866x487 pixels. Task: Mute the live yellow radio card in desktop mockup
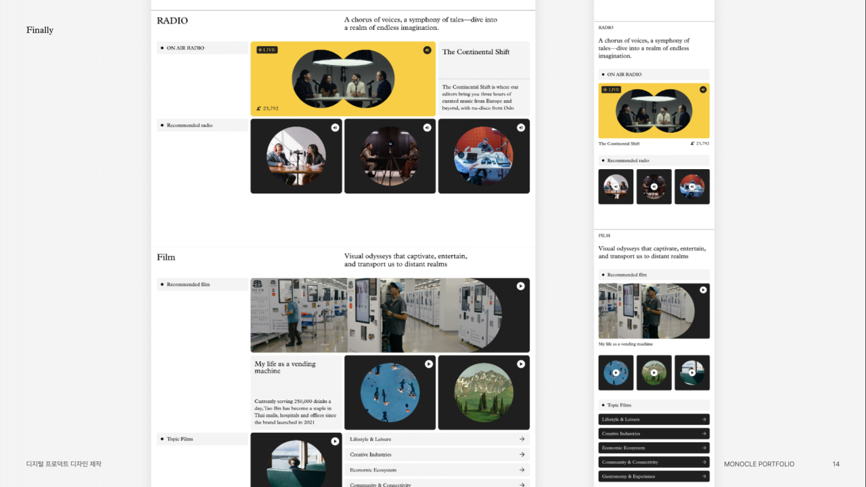(427, 50)
